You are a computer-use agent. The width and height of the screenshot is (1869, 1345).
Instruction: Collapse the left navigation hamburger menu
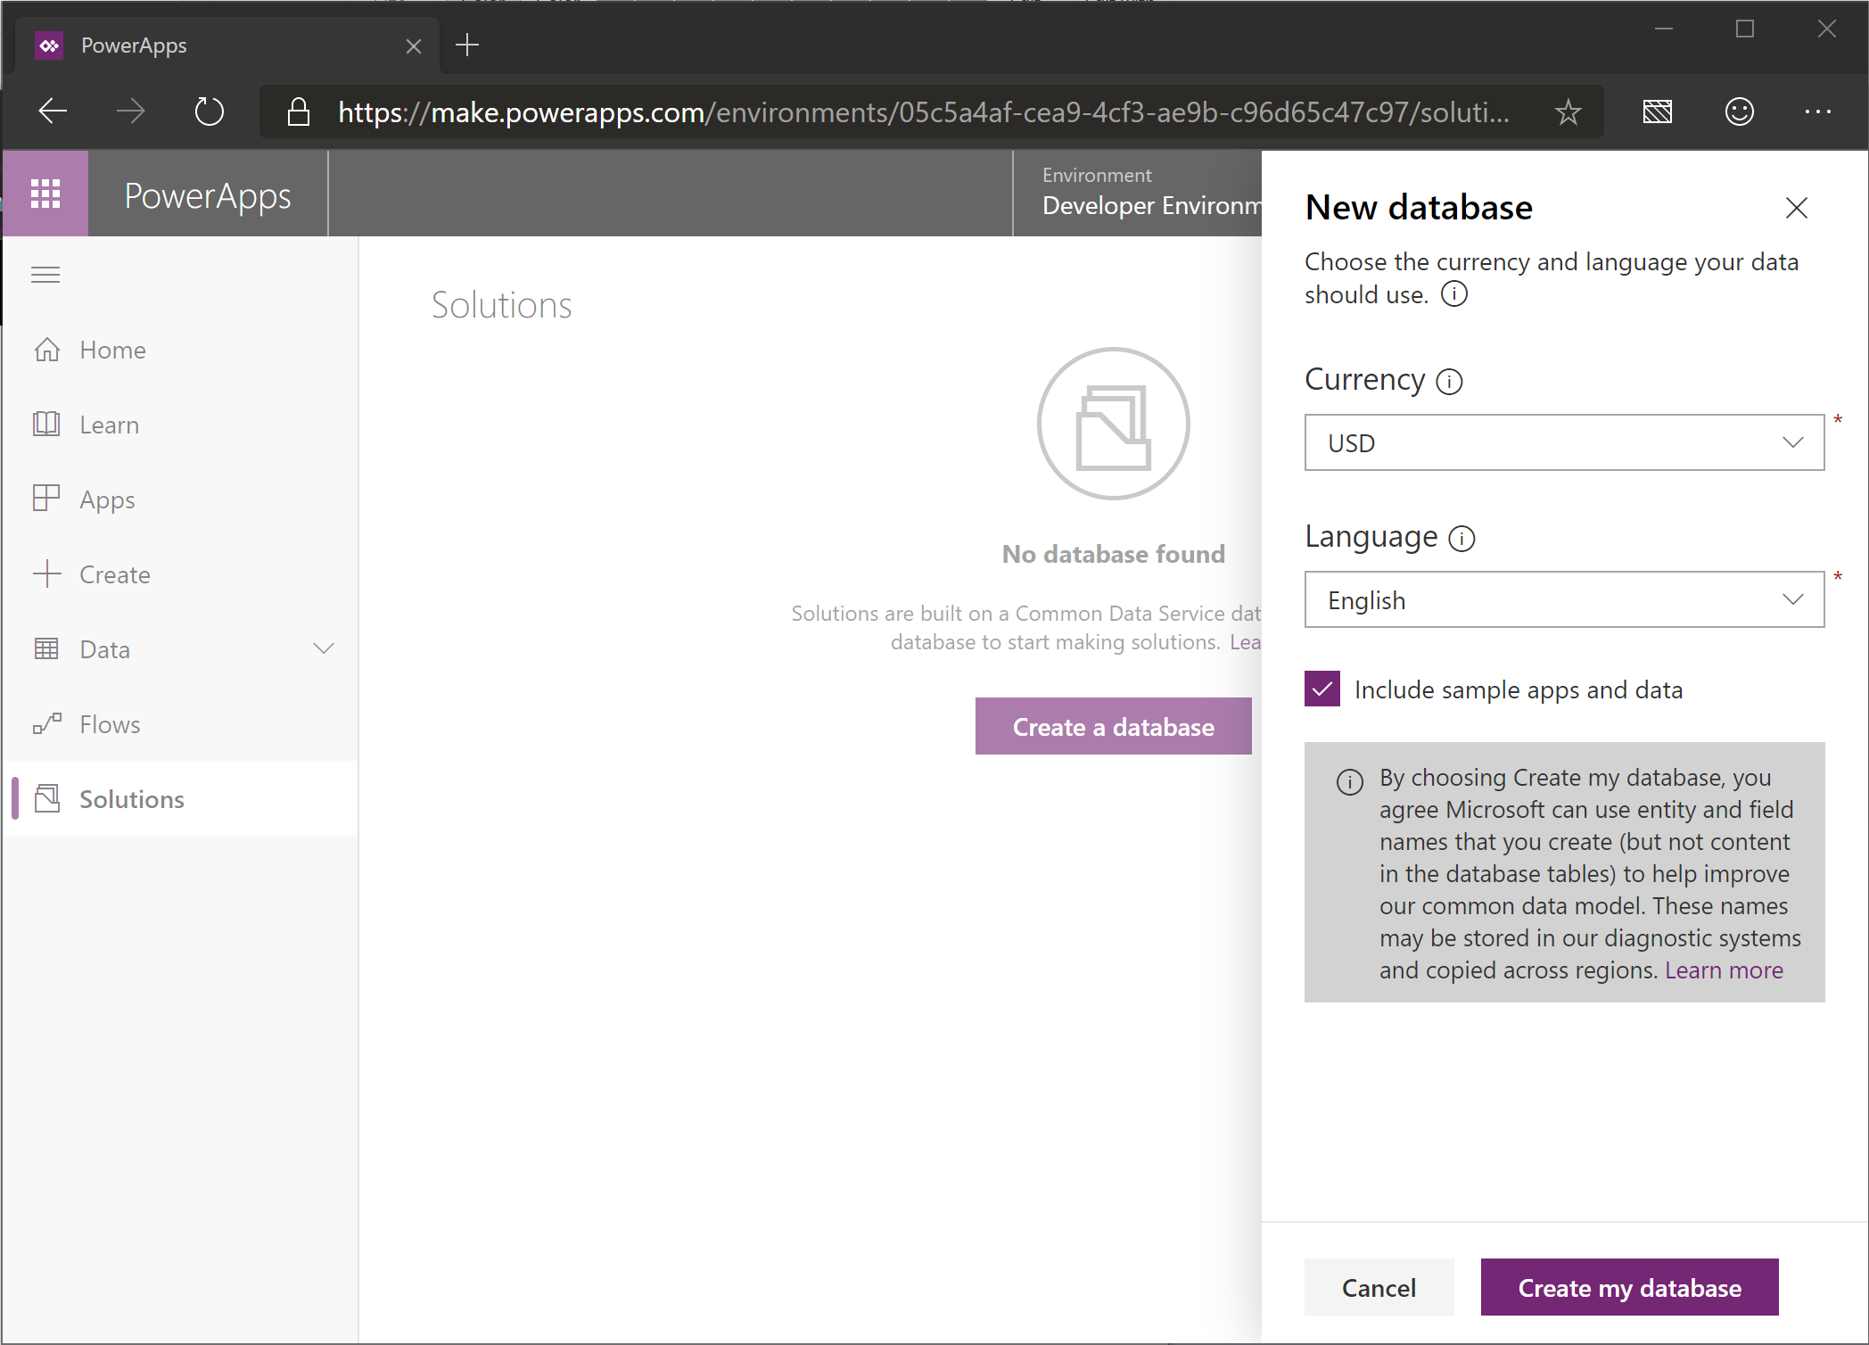click(x=45, y=275)
